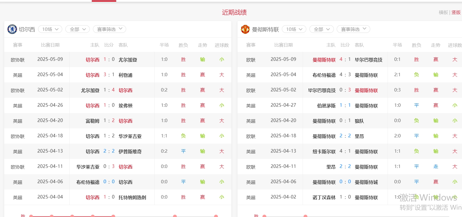Viewport: 462px width, 217px height.
Task: Click first win marker dot on Chelsea trend chart
Action: tap(31, 216)
